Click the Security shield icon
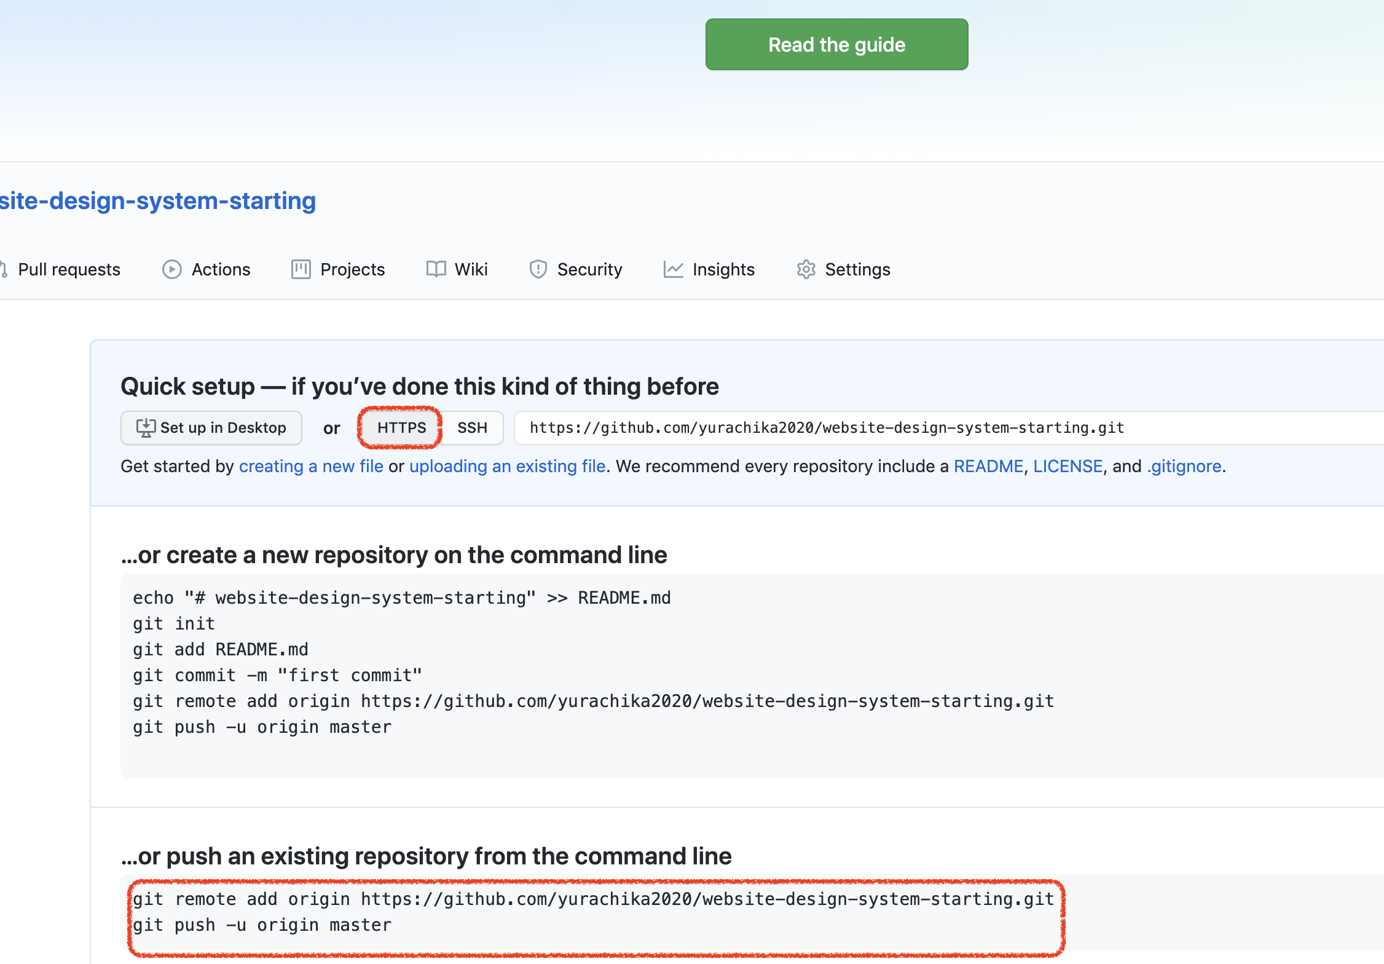 click(x=538, y=269)
